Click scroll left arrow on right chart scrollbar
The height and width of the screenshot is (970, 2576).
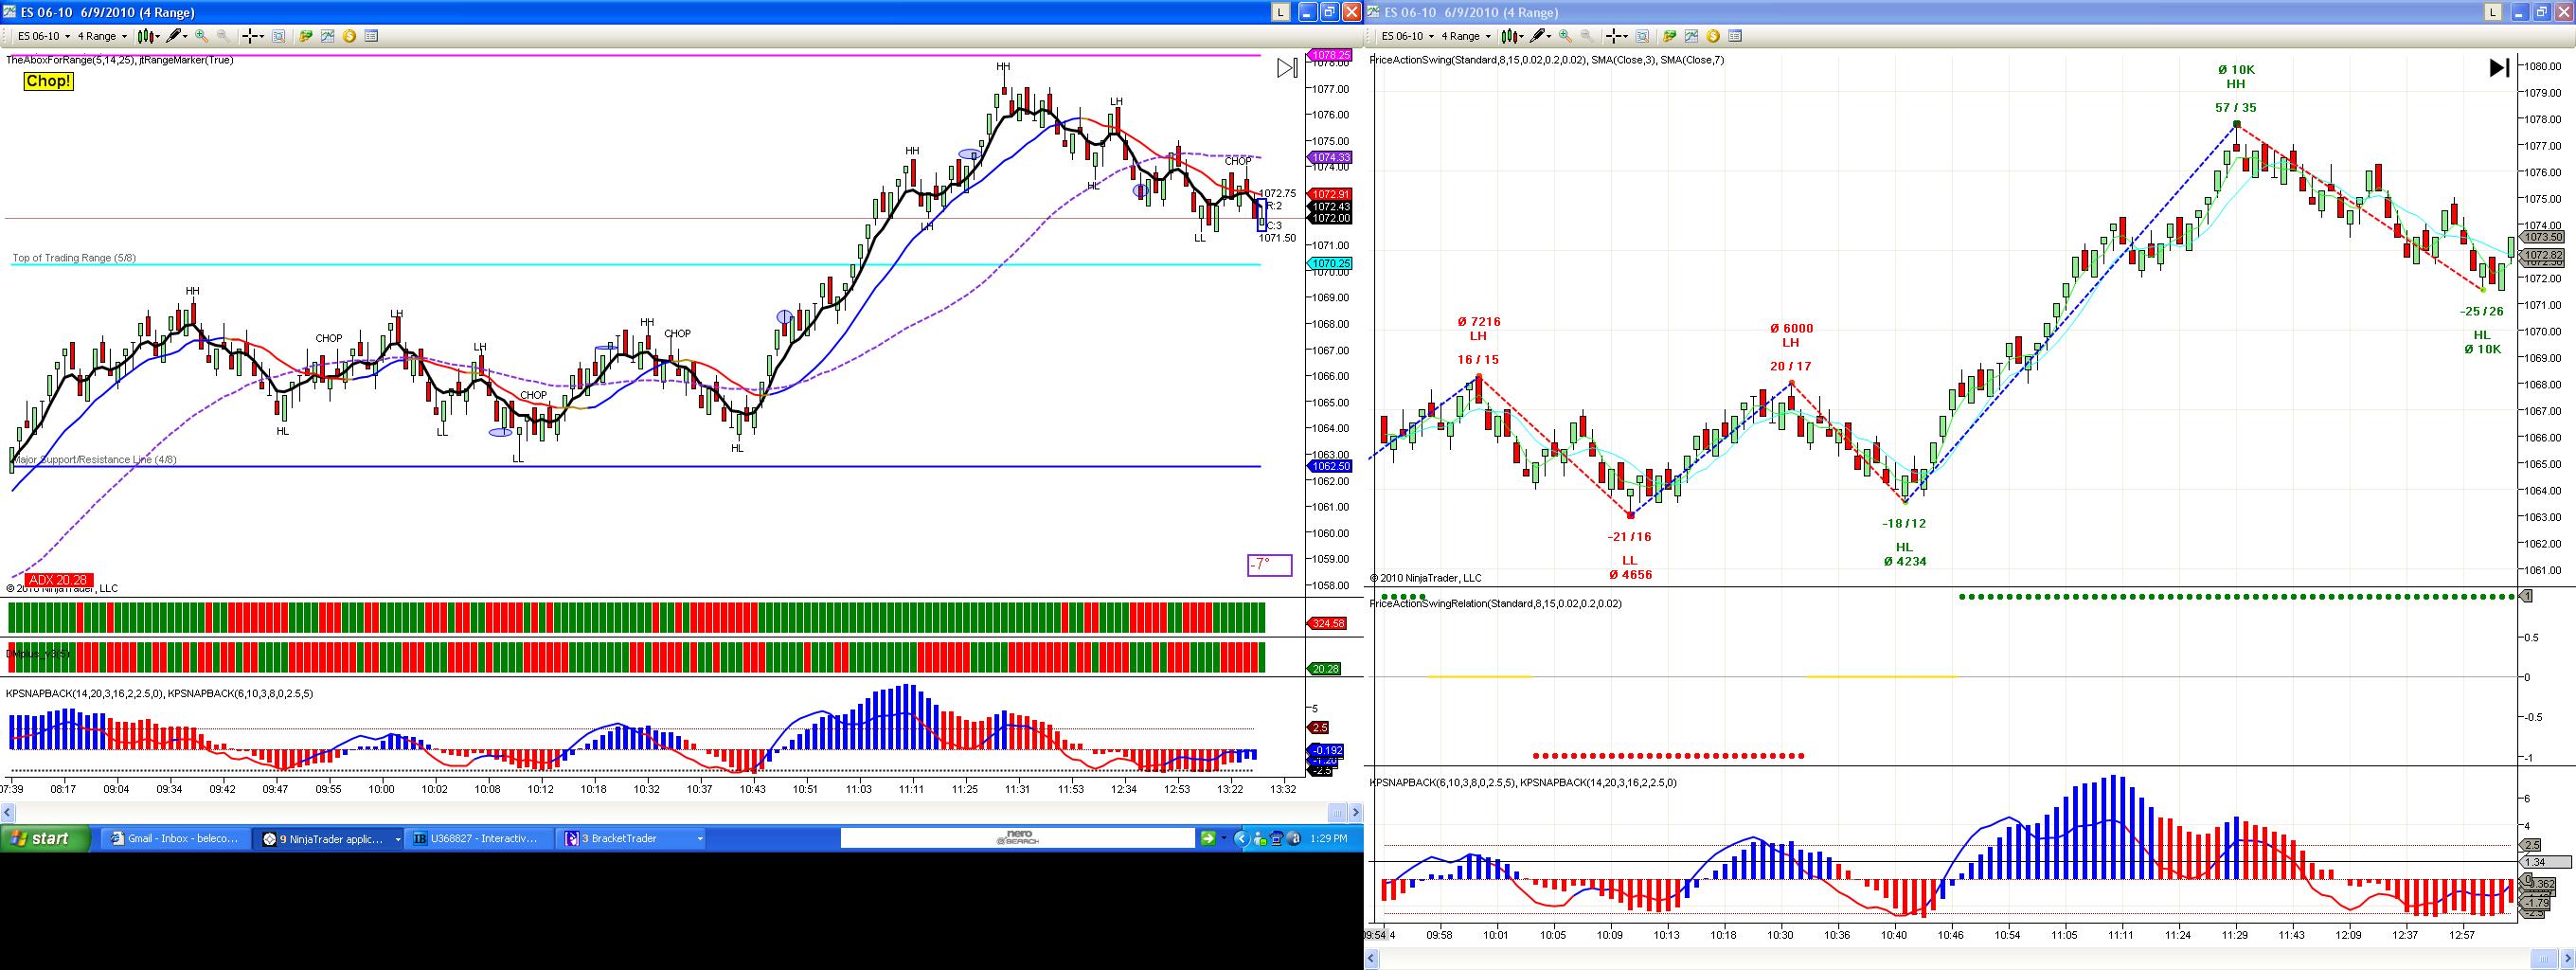[1373, 959]
